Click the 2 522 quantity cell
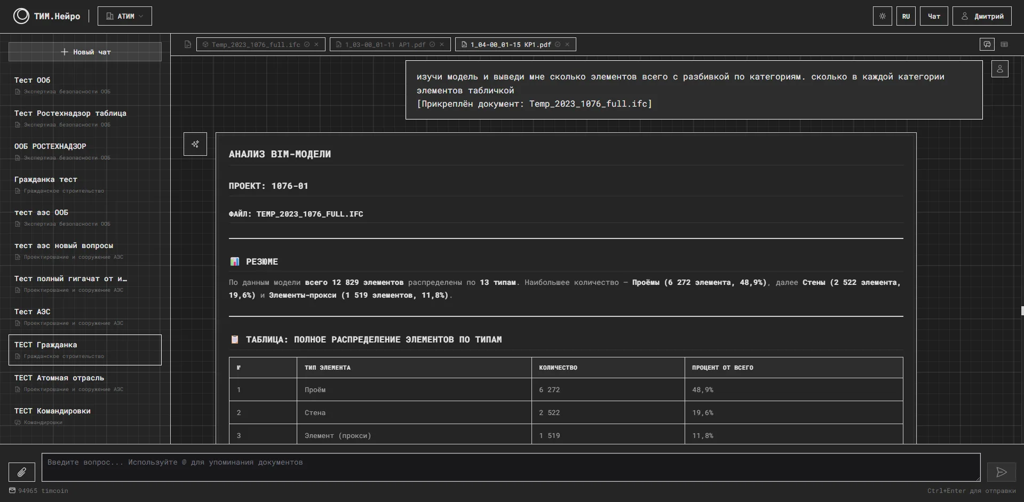 click(608, 413)
